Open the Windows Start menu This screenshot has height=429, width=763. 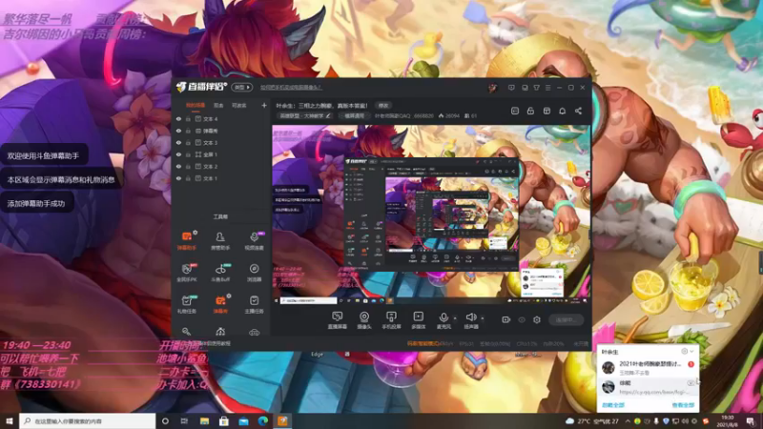(x=10, y=421)
